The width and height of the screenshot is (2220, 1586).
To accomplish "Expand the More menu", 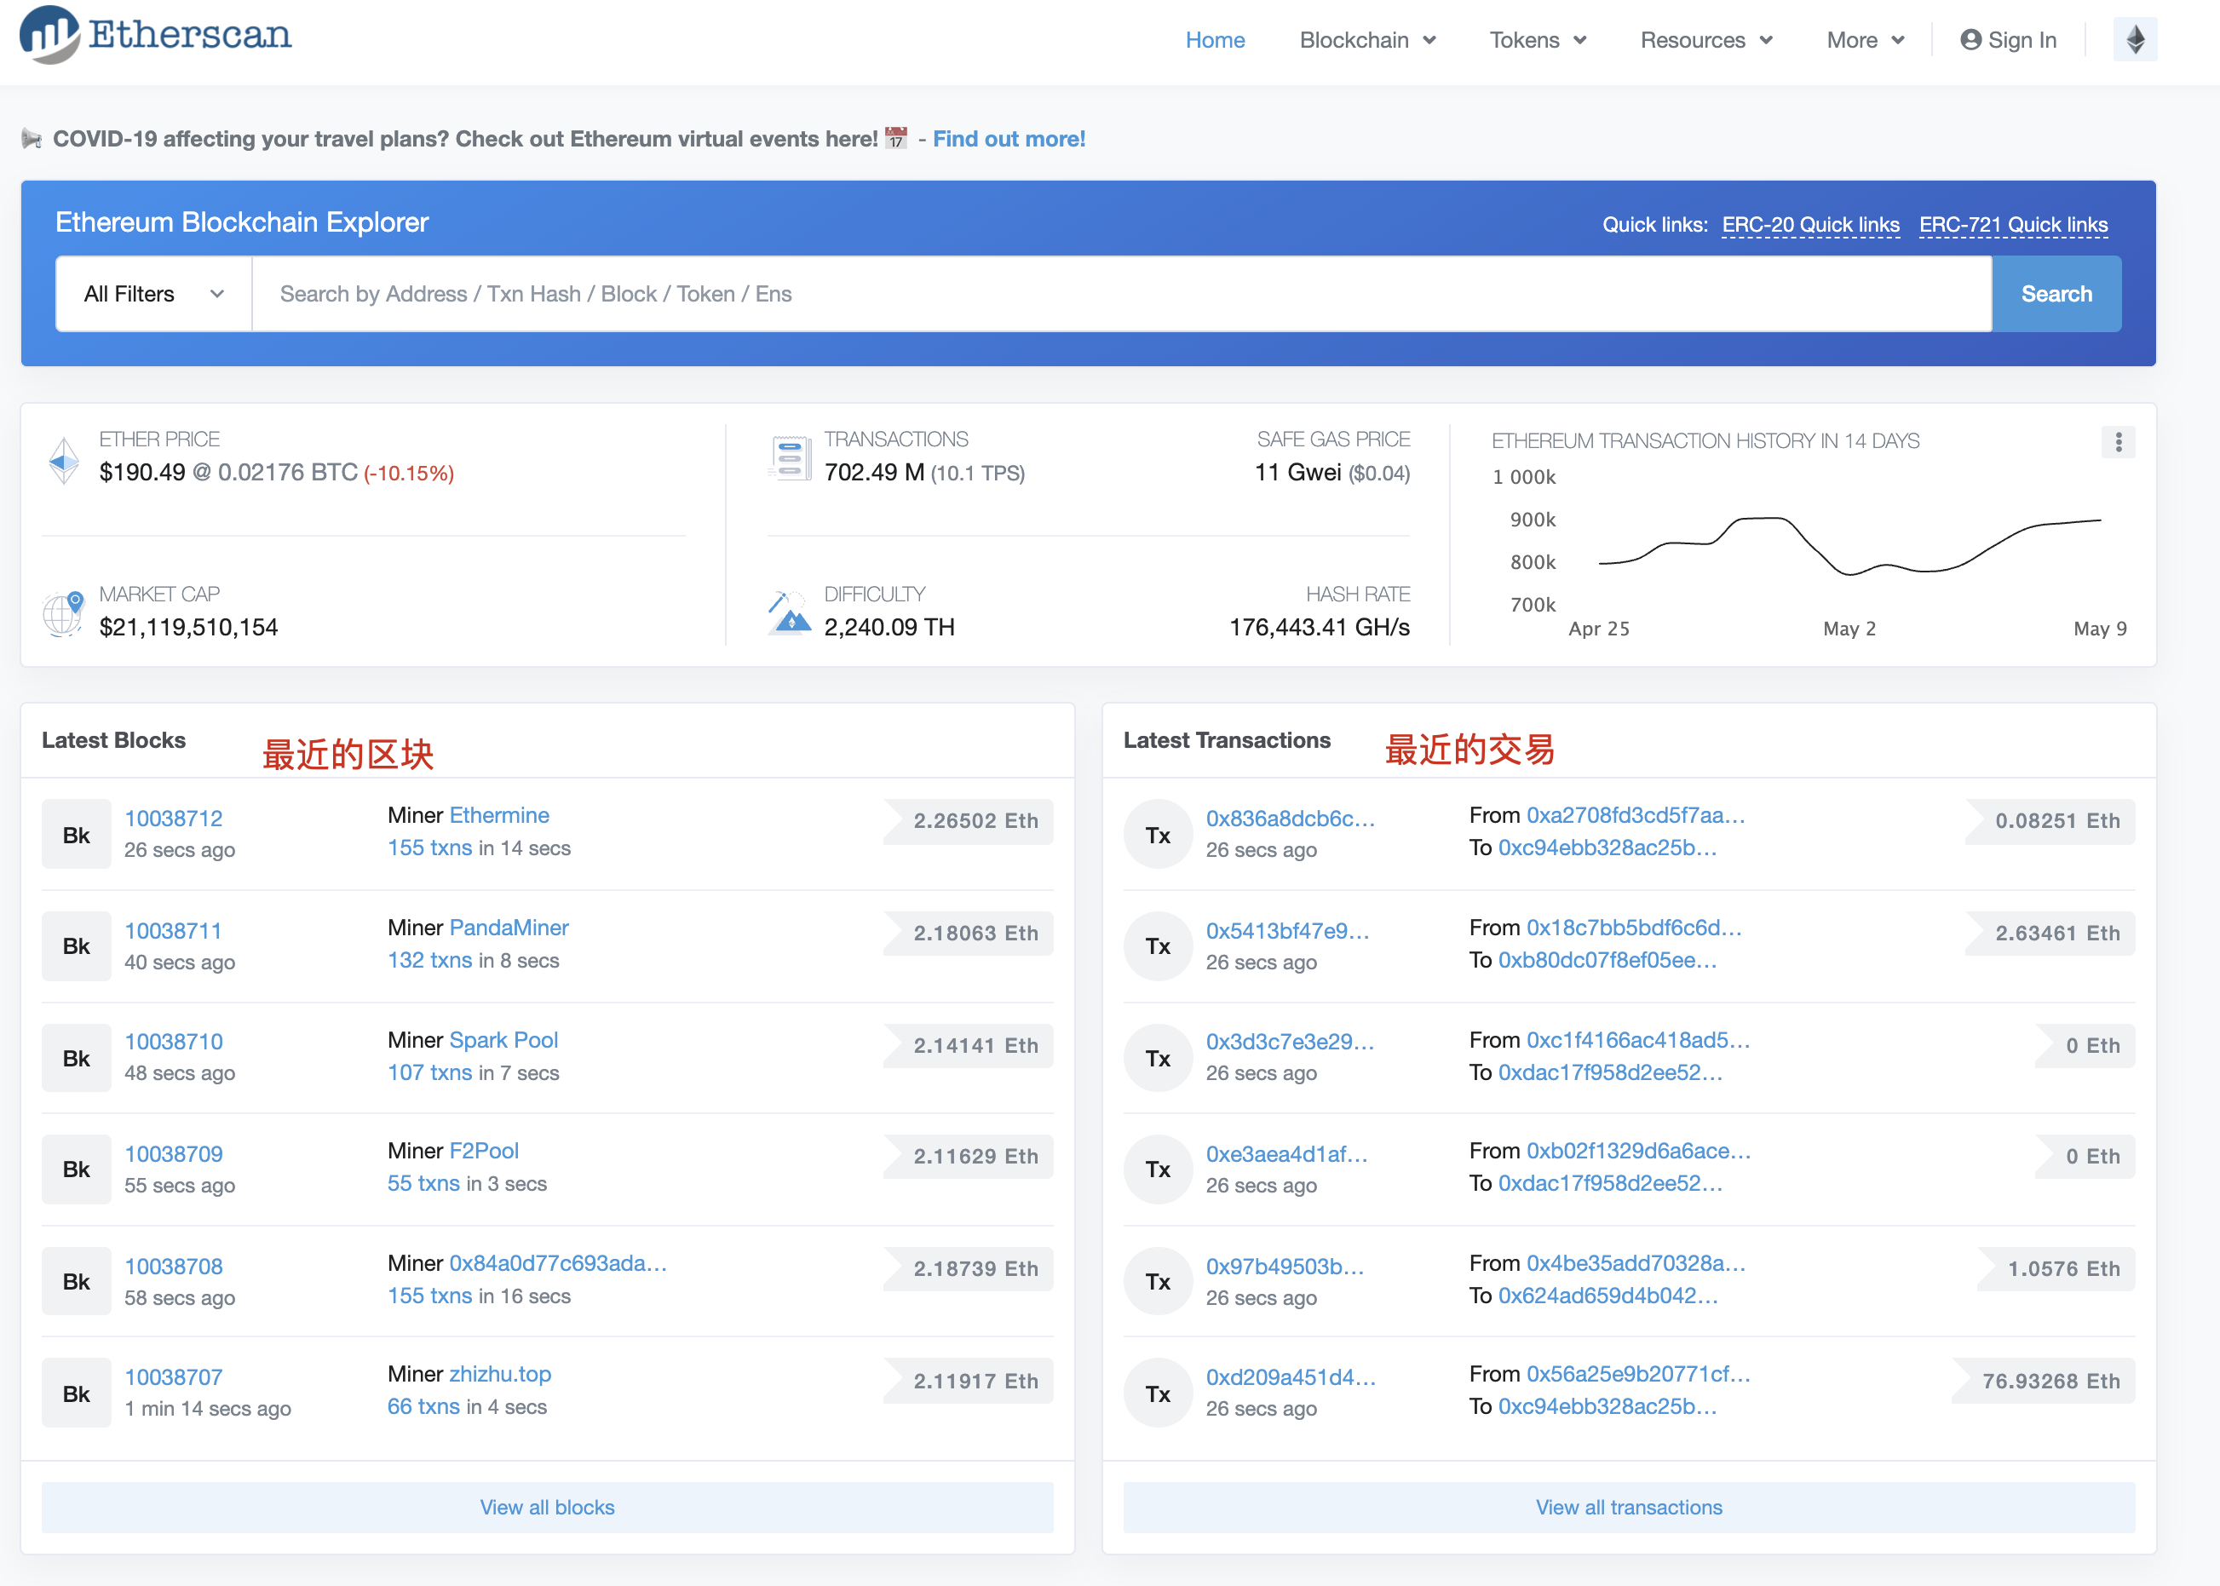I will (x=1866, y=40).
